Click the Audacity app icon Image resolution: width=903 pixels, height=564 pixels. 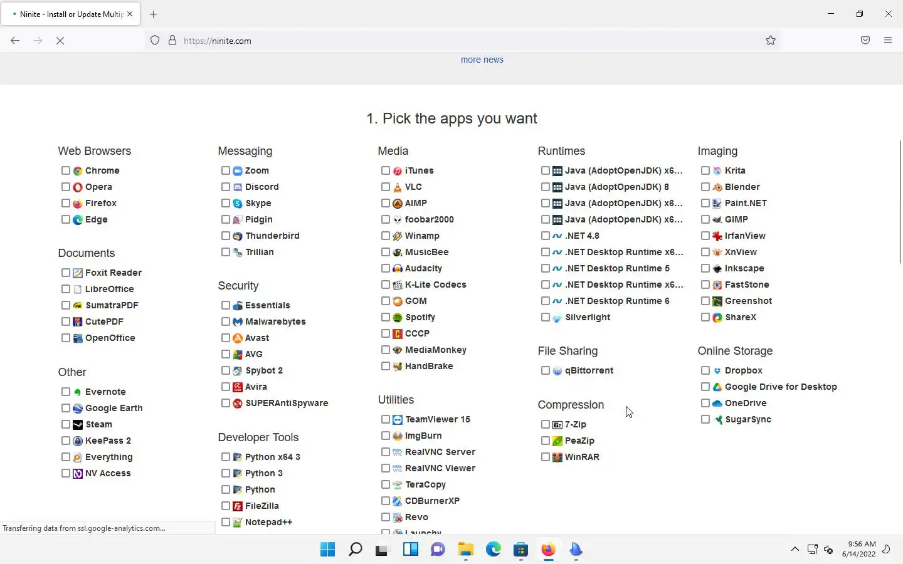[398, 268]
